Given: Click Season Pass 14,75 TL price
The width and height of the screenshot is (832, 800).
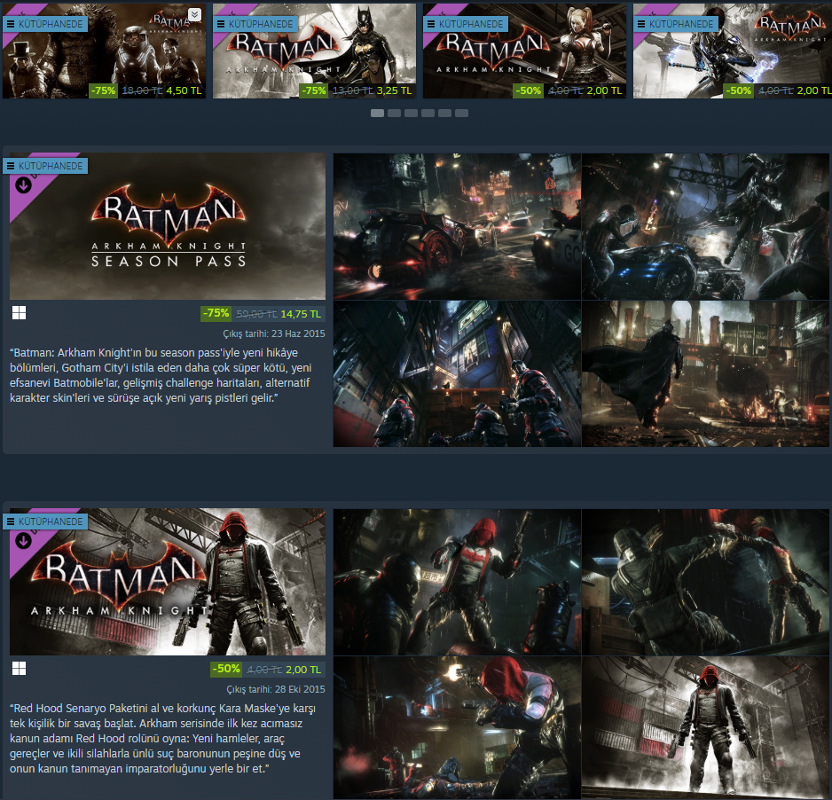Looking at the screenshot, I should [301, 314].
